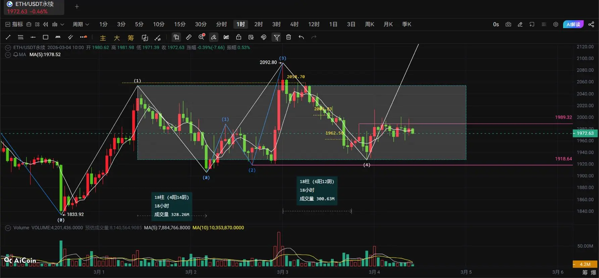Toggle the continuous drawing pen mode
This screenshot has height=278, width=599.
[214, 37]
